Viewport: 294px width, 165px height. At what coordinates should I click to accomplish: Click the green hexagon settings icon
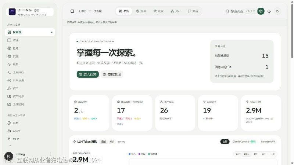[261, 11]
